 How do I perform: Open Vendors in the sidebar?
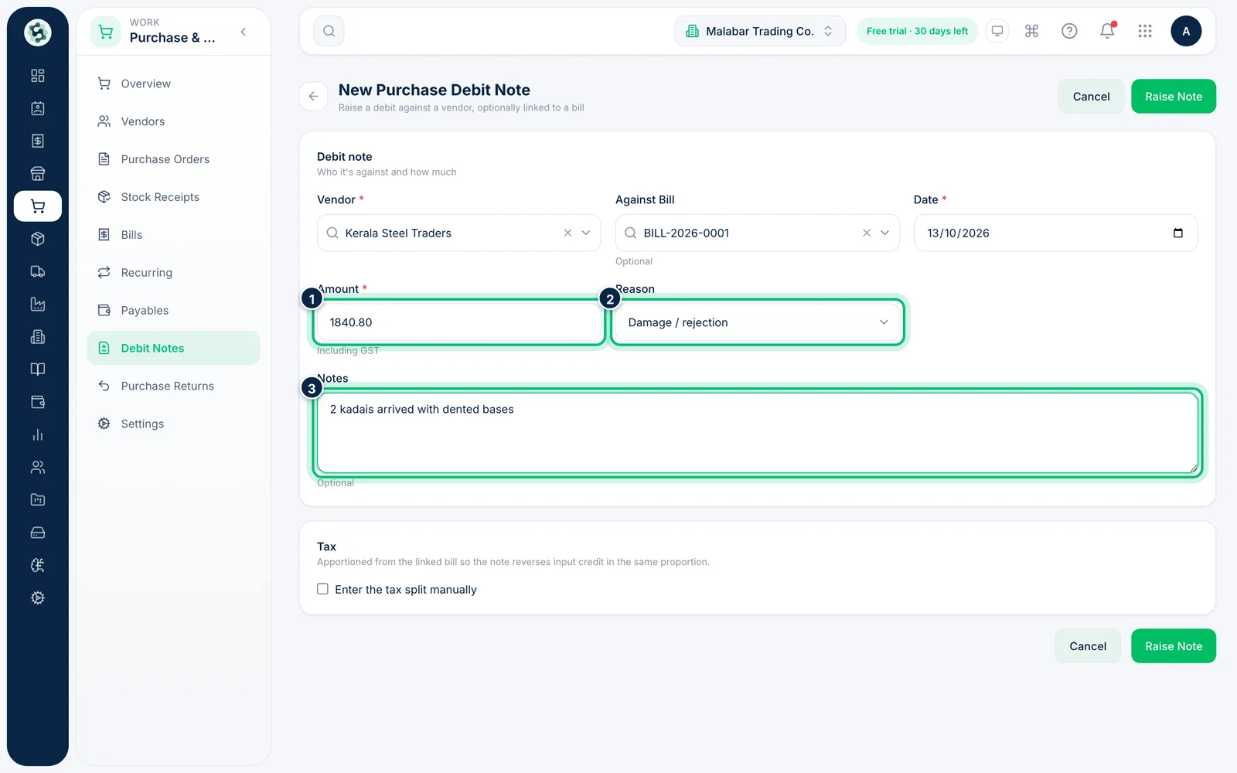coord(173,121)
